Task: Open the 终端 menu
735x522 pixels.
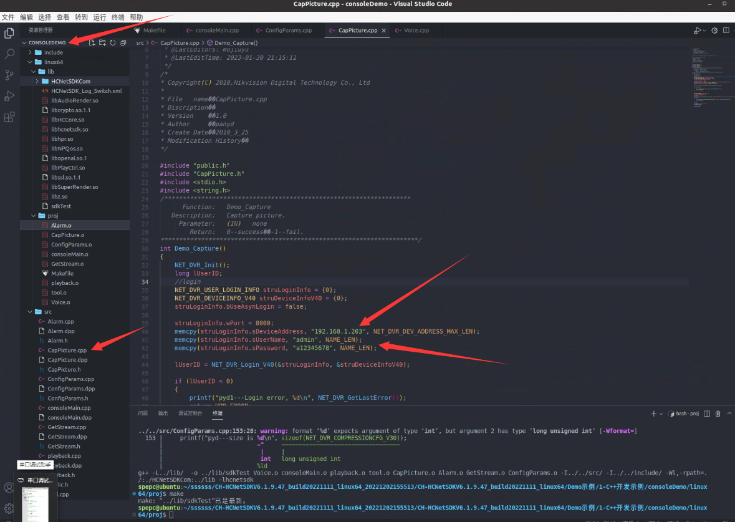Action: (x=118, y=17)
